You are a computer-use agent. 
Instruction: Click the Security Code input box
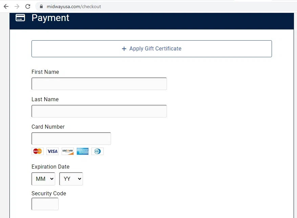click(45, 204)
